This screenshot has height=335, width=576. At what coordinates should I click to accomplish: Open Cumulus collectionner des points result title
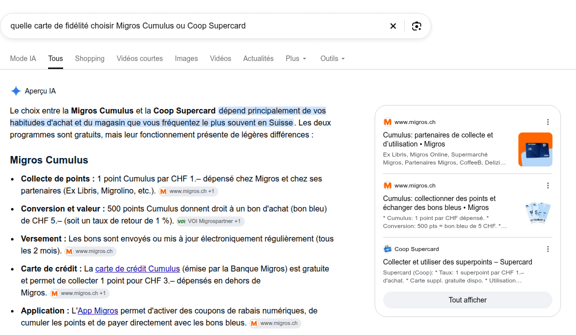pyautogui.click(x=439, y=203)
